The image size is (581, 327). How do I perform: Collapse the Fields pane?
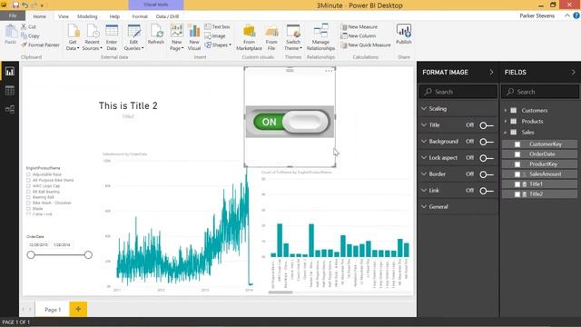[573, 73]
